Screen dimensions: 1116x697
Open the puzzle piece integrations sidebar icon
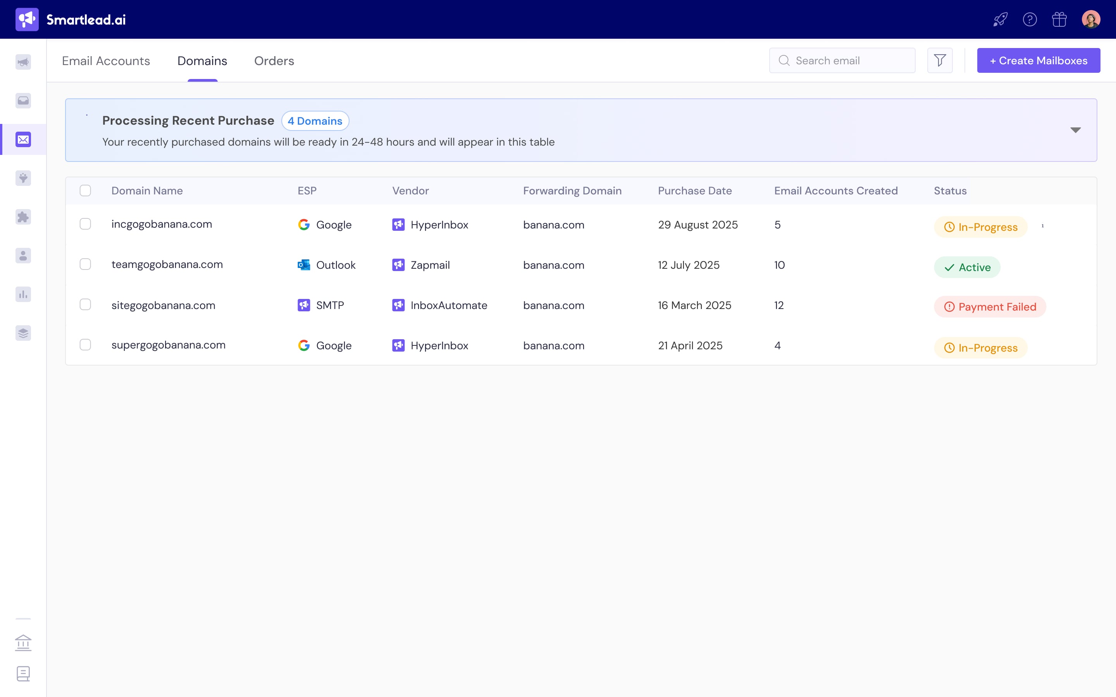(23, 217)
